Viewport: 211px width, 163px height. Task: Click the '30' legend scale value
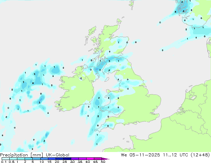pos(72,162)
